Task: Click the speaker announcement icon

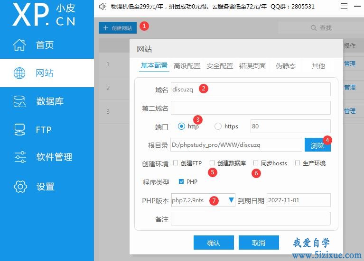Action: (x=103, y=6)
